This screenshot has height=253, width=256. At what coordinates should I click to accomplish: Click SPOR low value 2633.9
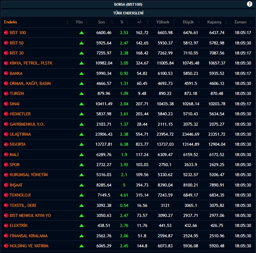[190, 165]
